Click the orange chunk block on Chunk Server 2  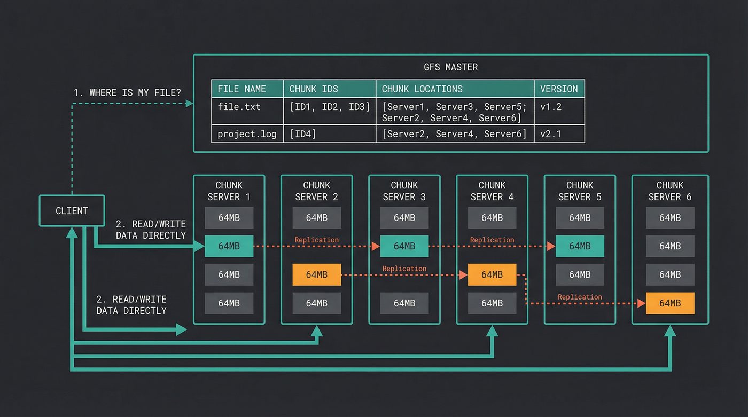click(x=317, y=274)
